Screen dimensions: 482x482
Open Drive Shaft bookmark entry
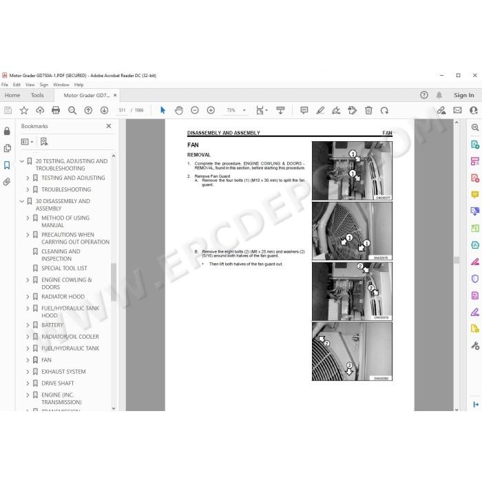57,384
